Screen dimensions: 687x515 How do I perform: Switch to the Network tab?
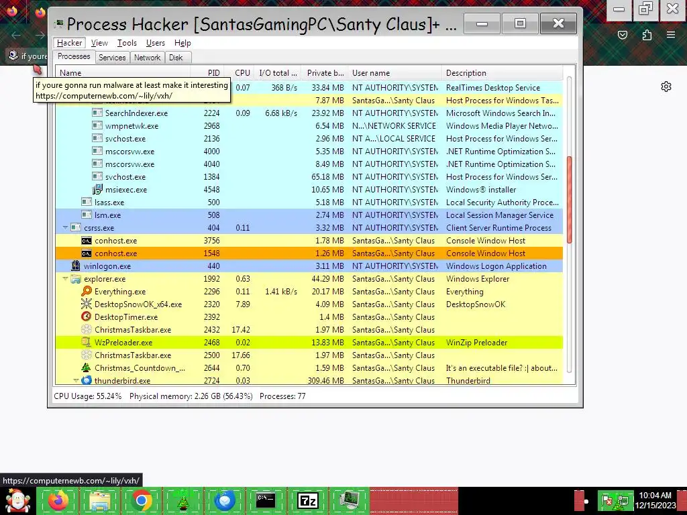(x=147, y=58)
